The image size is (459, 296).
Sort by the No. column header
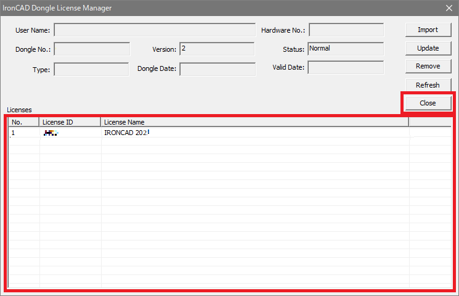[x=23, y=122]
